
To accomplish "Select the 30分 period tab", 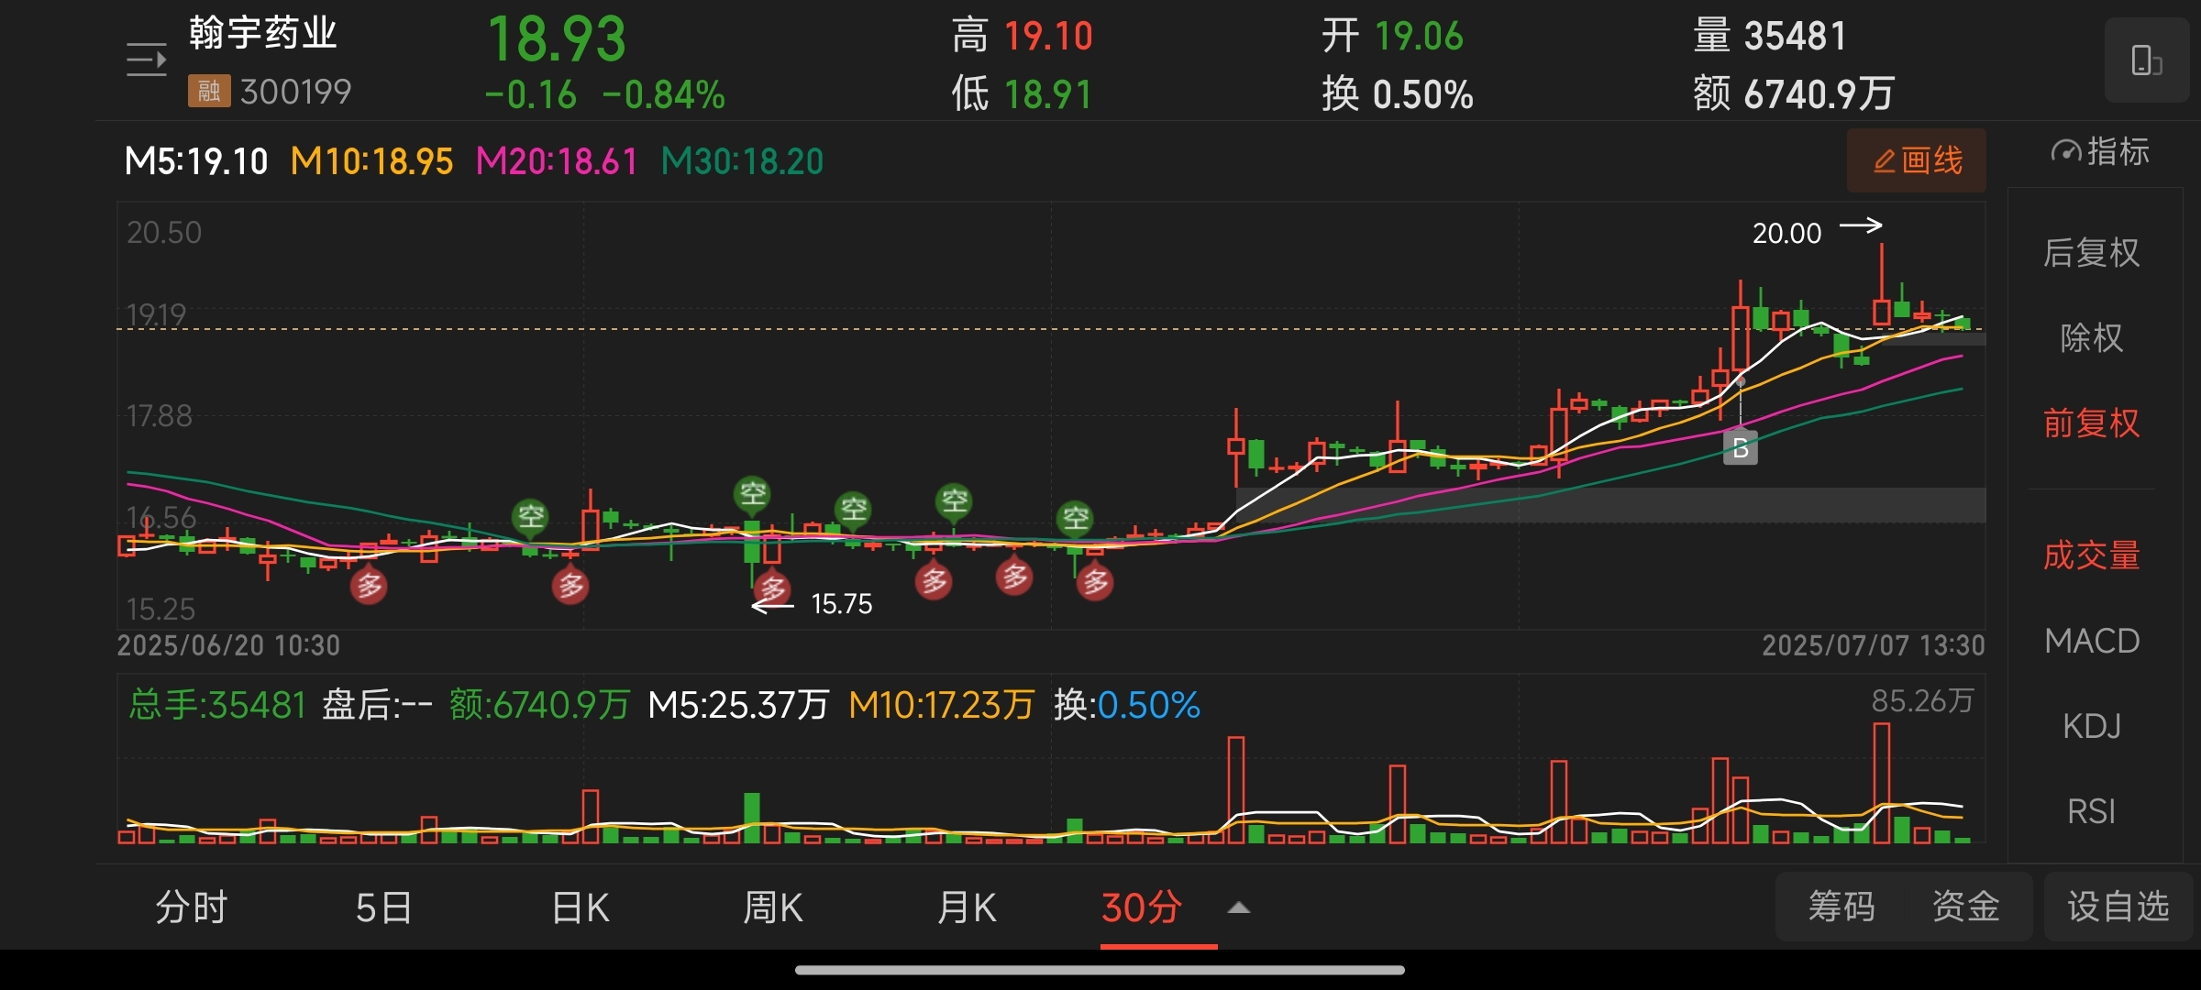I will point(1142,907).
